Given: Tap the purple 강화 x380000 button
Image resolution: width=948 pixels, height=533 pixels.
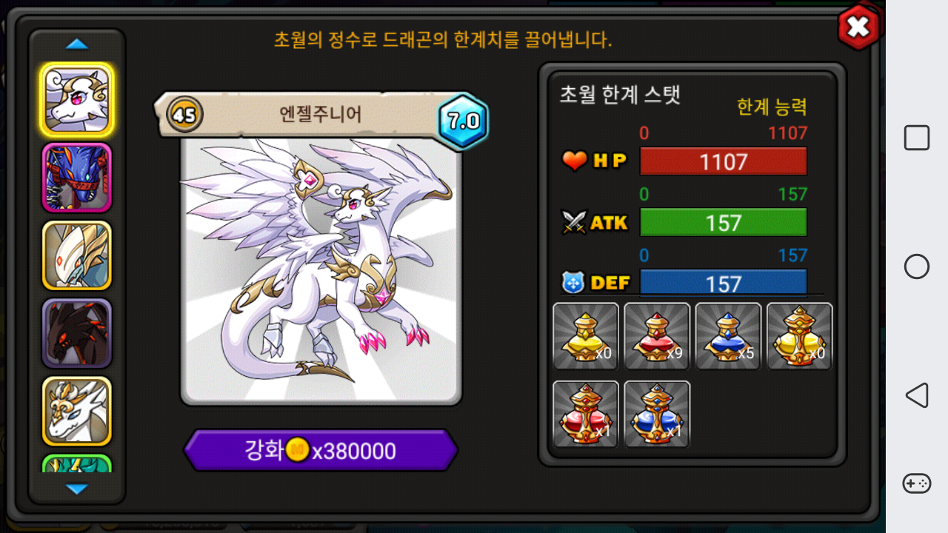Looking at the screenshot, I should click(321, 450).
